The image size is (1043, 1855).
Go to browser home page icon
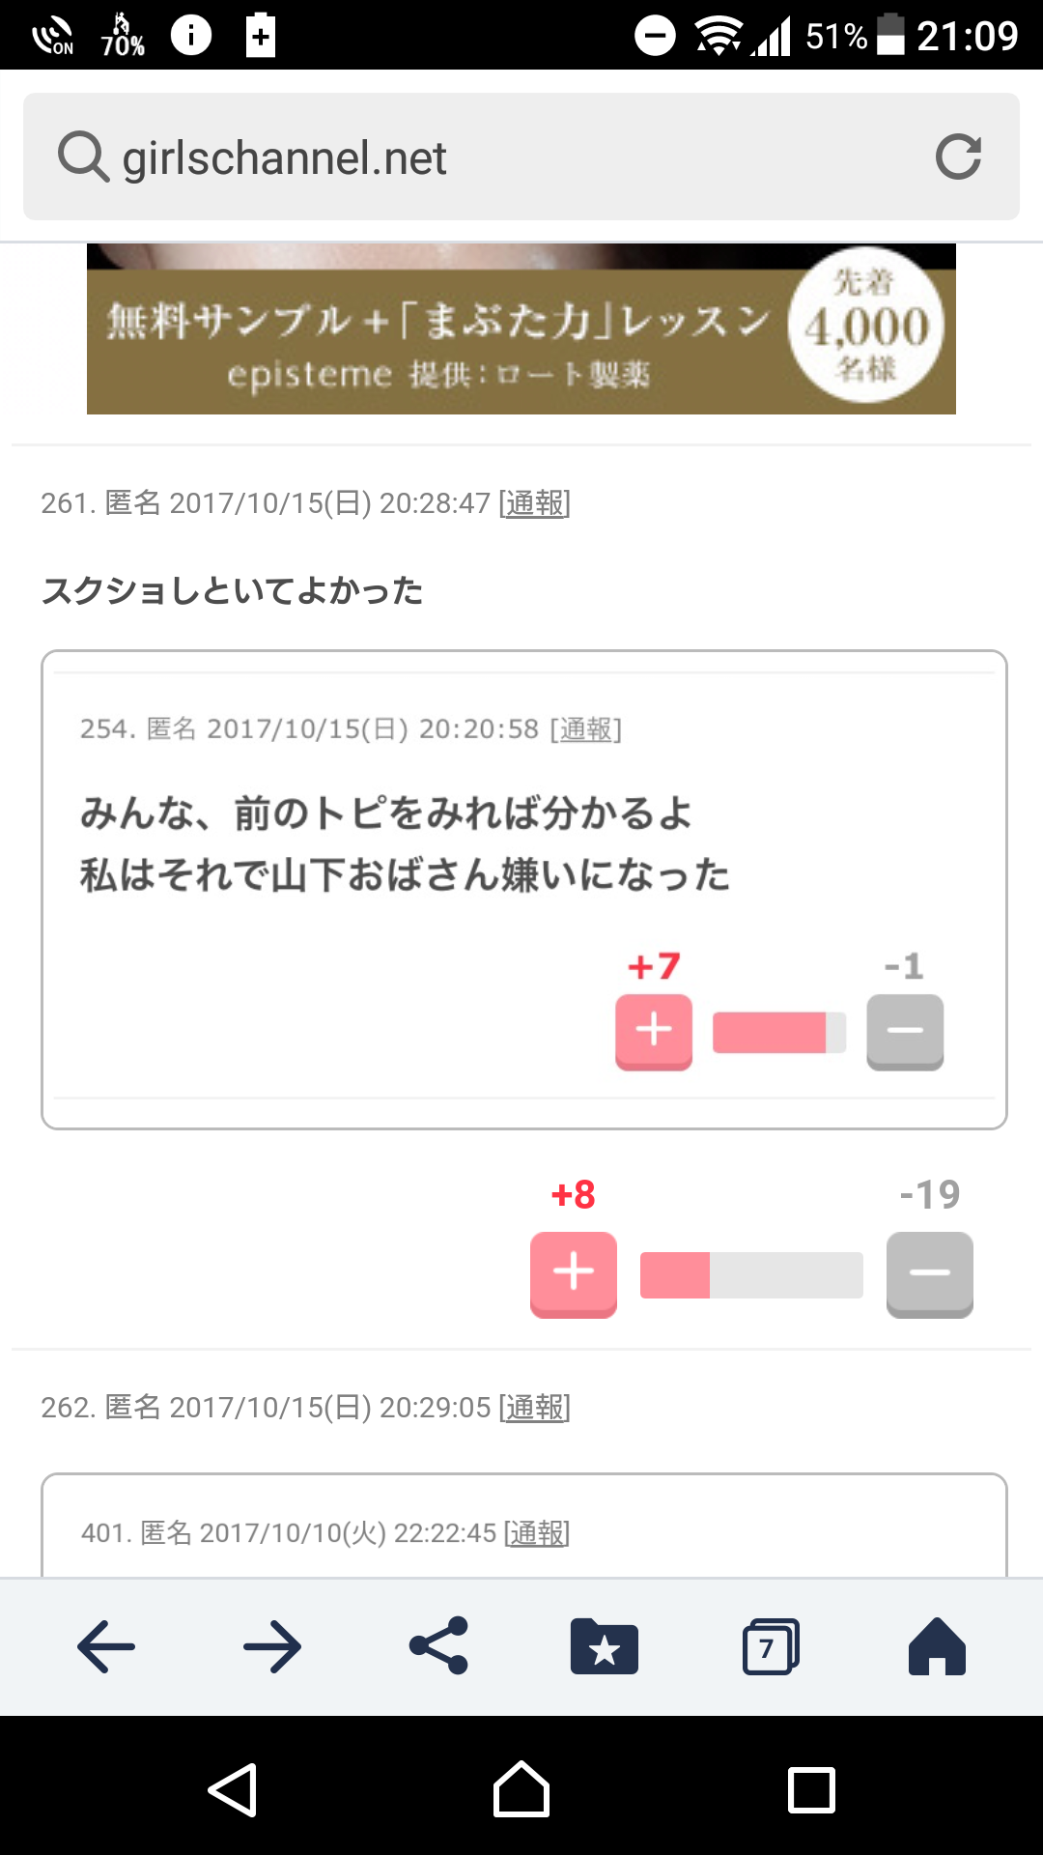937,1646
